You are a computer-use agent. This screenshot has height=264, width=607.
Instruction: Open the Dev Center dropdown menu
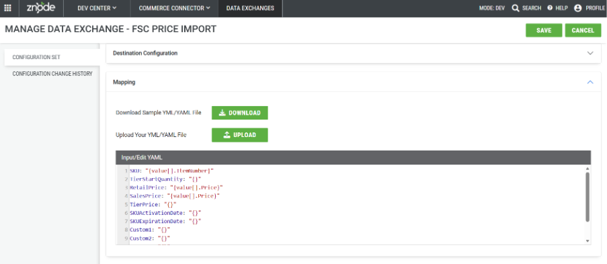click(x=97, y=8)
